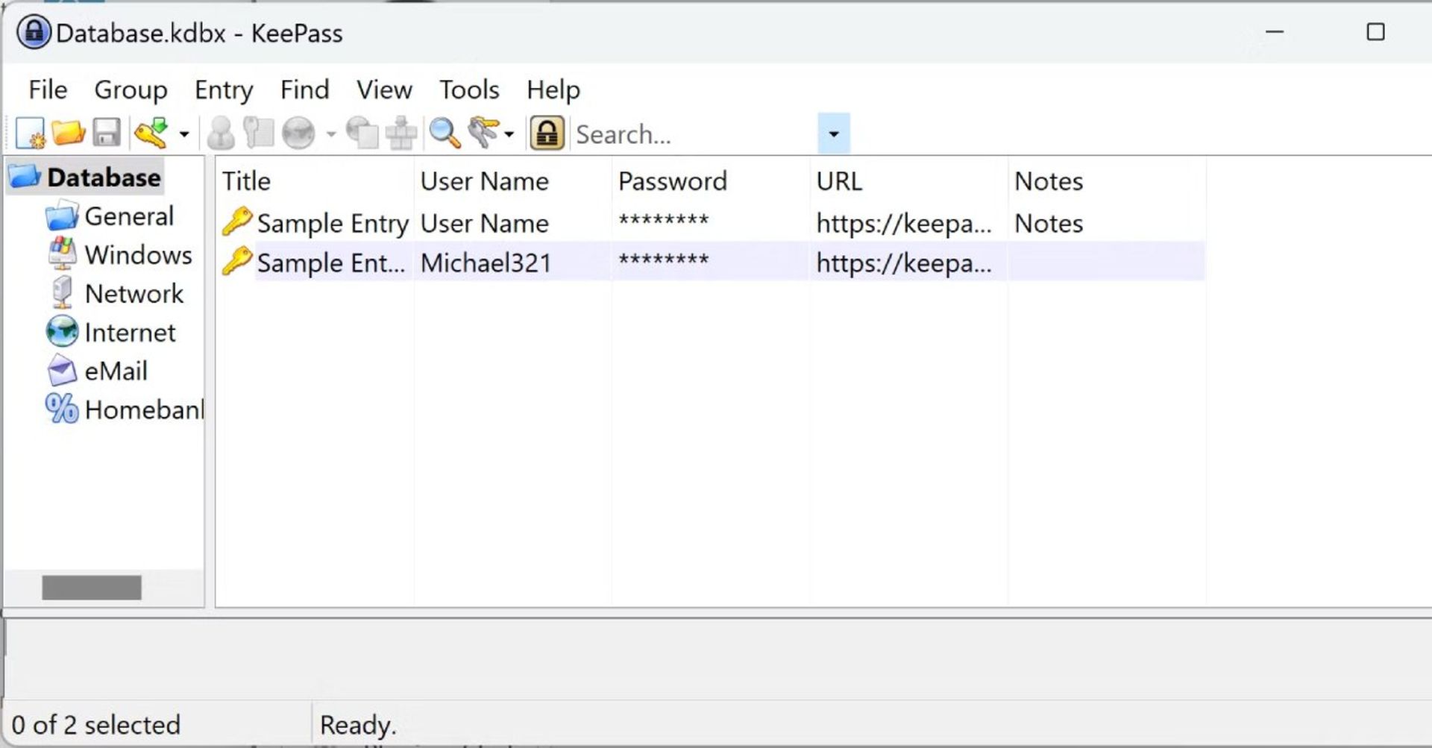This screenshot has height=748, width=1432.
Task: Click the Copy URL to clipboard icon
Action: (362, 133)
